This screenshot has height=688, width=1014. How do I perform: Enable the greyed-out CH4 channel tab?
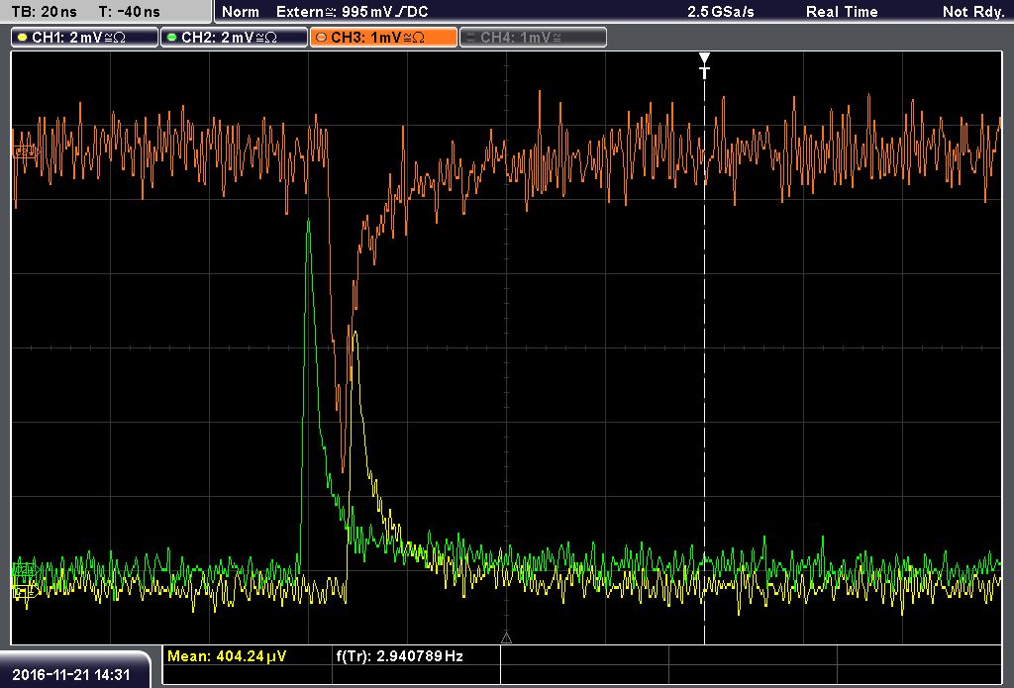(533, 38)
